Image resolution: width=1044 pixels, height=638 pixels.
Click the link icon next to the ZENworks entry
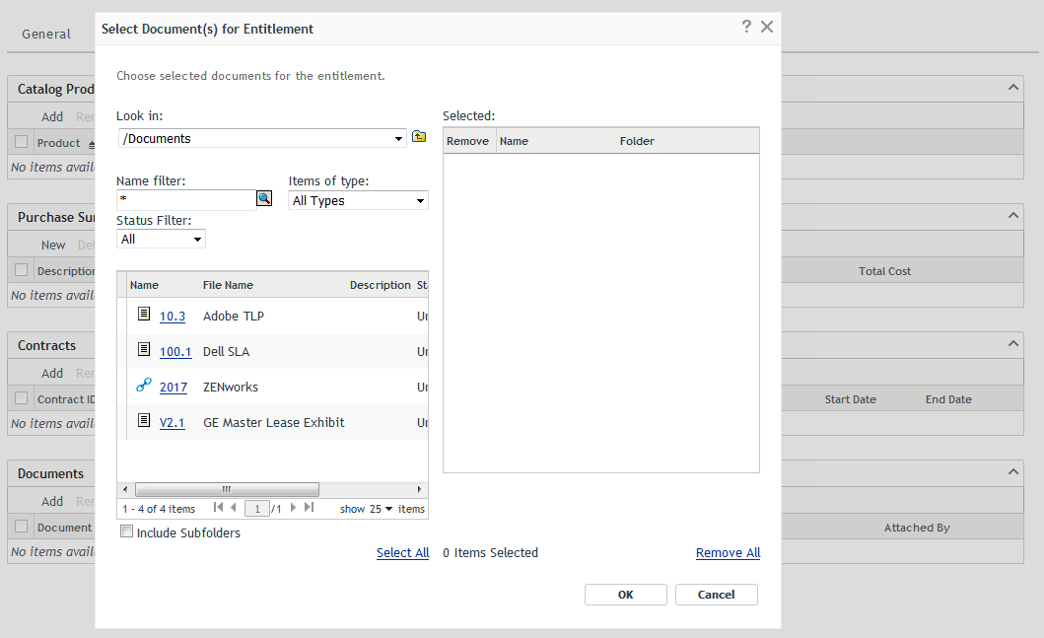pos(144,387)
